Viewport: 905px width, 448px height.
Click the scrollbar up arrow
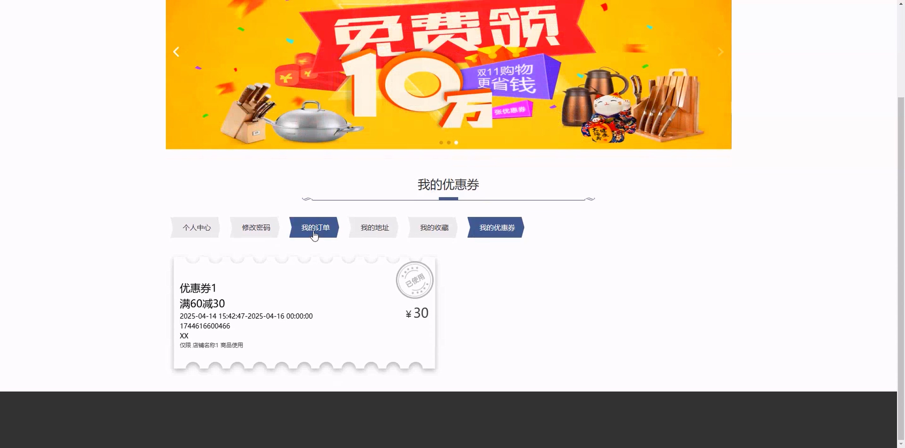[901, 3]
